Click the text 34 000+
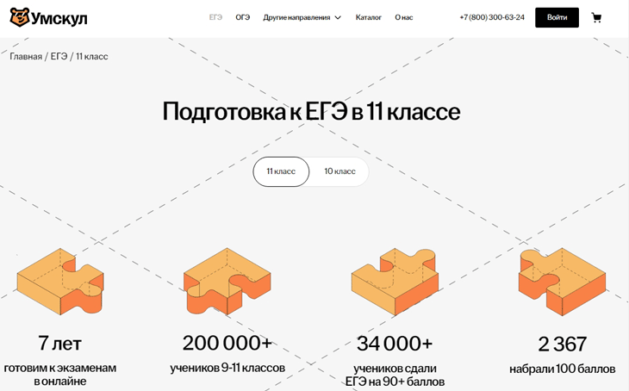 (395, 344)
